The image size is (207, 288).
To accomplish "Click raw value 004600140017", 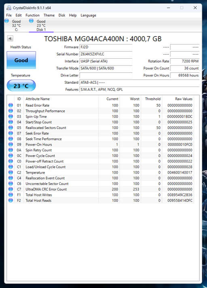I will [x=180, y=172].
